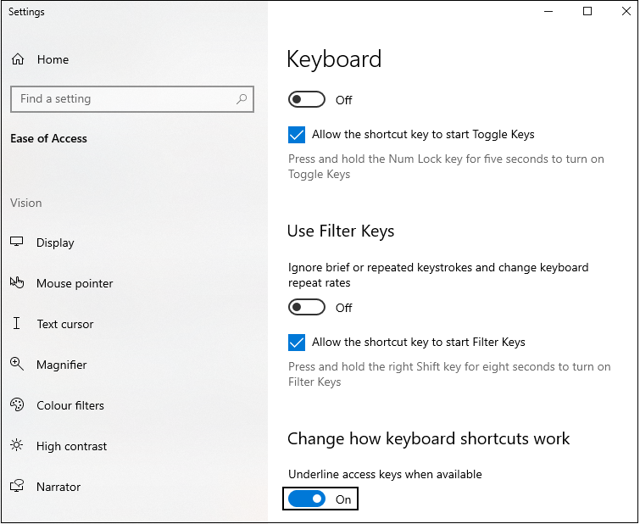
Task: Click the Mouse pointer icon in sidebar
Action: pyautogui.click(x=17, y=283)
